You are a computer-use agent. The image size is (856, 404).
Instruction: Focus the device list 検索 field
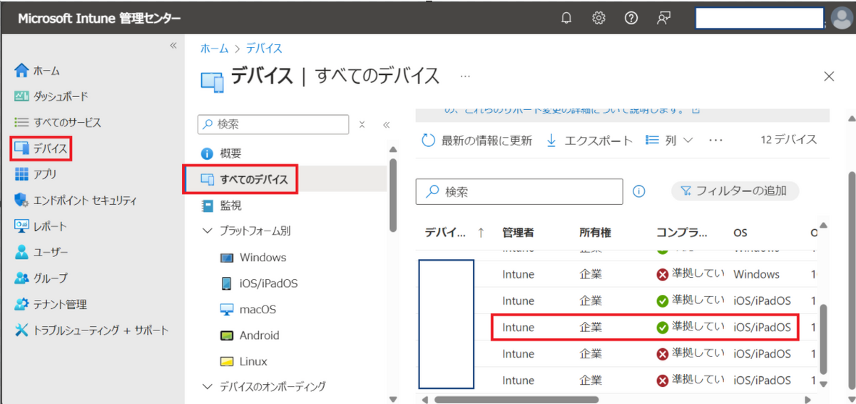519,191
